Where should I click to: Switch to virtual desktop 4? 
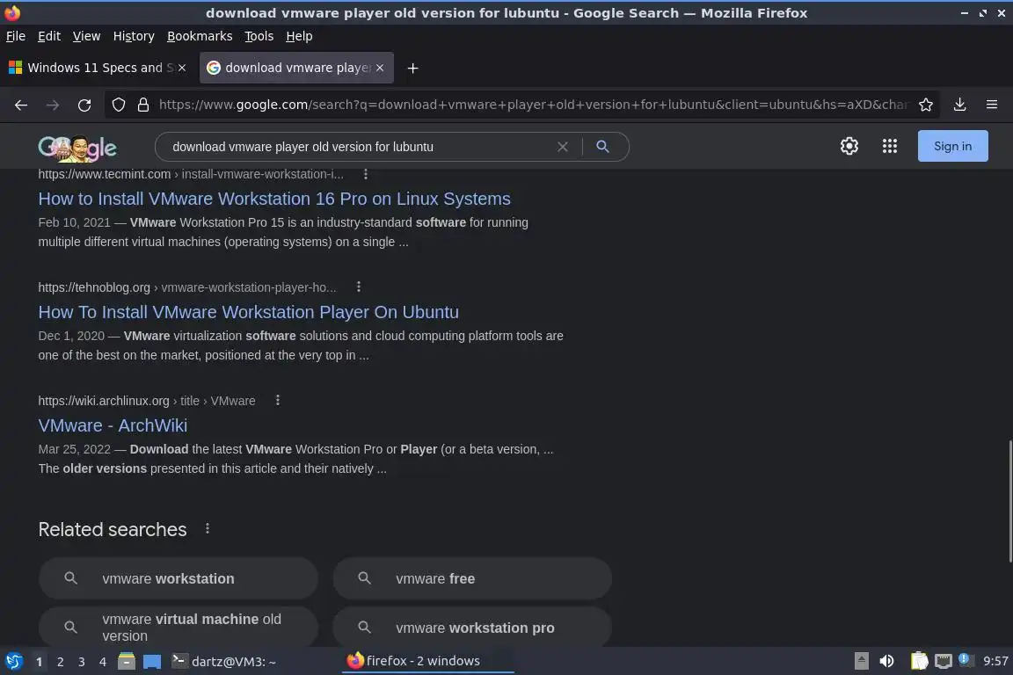102,662
